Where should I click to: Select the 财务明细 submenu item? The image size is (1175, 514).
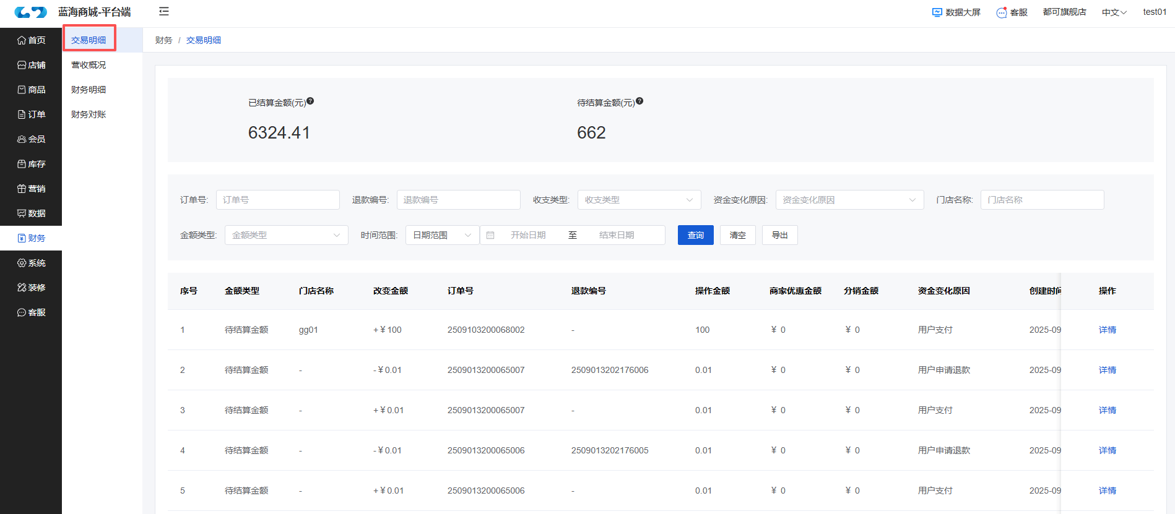[102, 90]
